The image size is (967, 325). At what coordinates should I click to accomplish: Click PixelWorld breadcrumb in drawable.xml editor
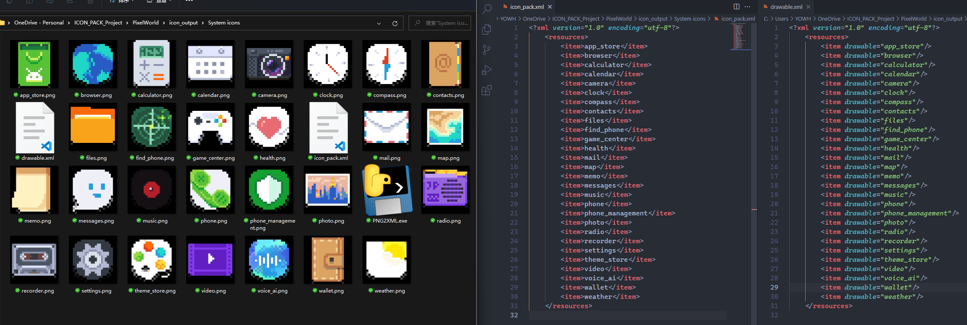point(914,19)
